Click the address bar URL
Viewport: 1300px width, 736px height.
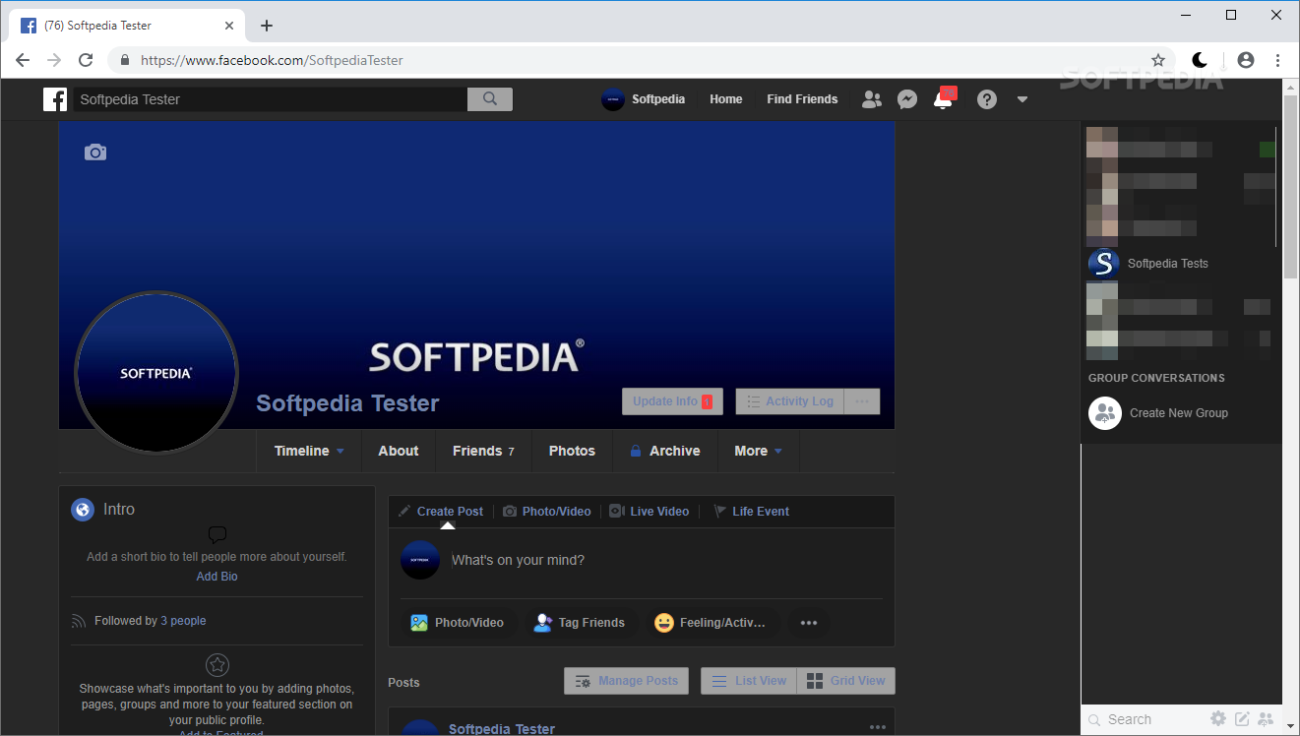[x=272, y=60]
